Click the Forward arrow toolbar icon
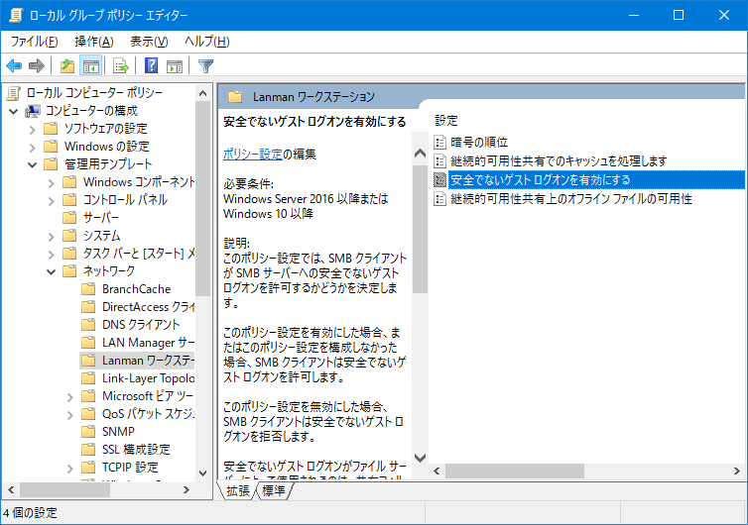The image size is (748, 525). click(x=37, y=65)
